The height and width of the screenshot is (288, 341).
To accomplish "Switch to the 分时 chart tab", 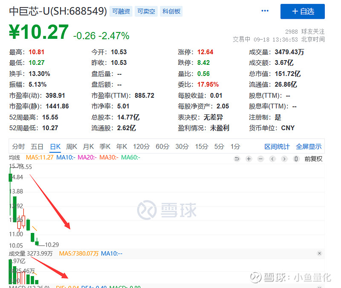I will [x=18, y=146].
